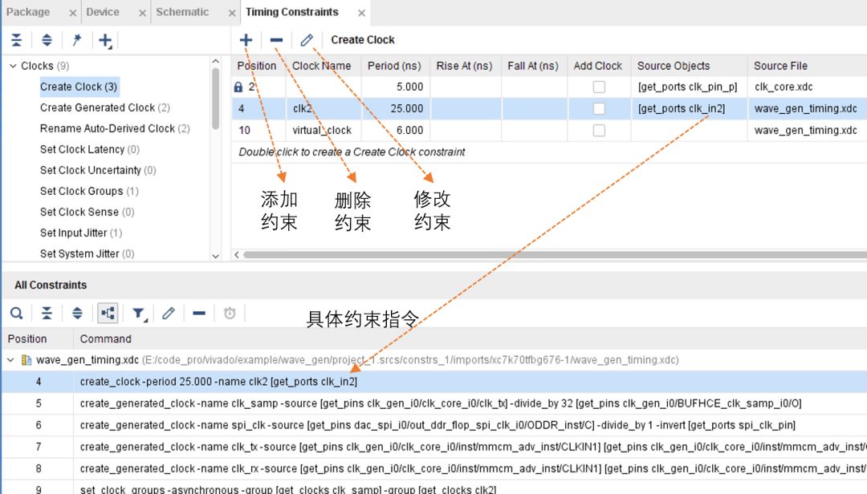Select the create_clock -period 25.000 command row
The height and width of the screenshot is (494, 867).
tap(433, 382)
